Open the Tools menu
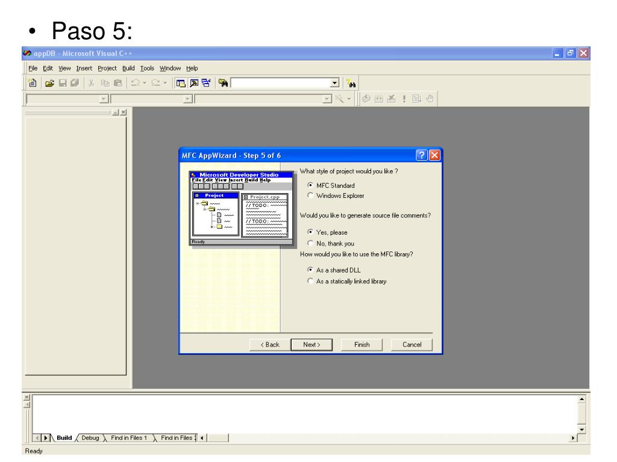The image size is (617, 462). [147, 68]
